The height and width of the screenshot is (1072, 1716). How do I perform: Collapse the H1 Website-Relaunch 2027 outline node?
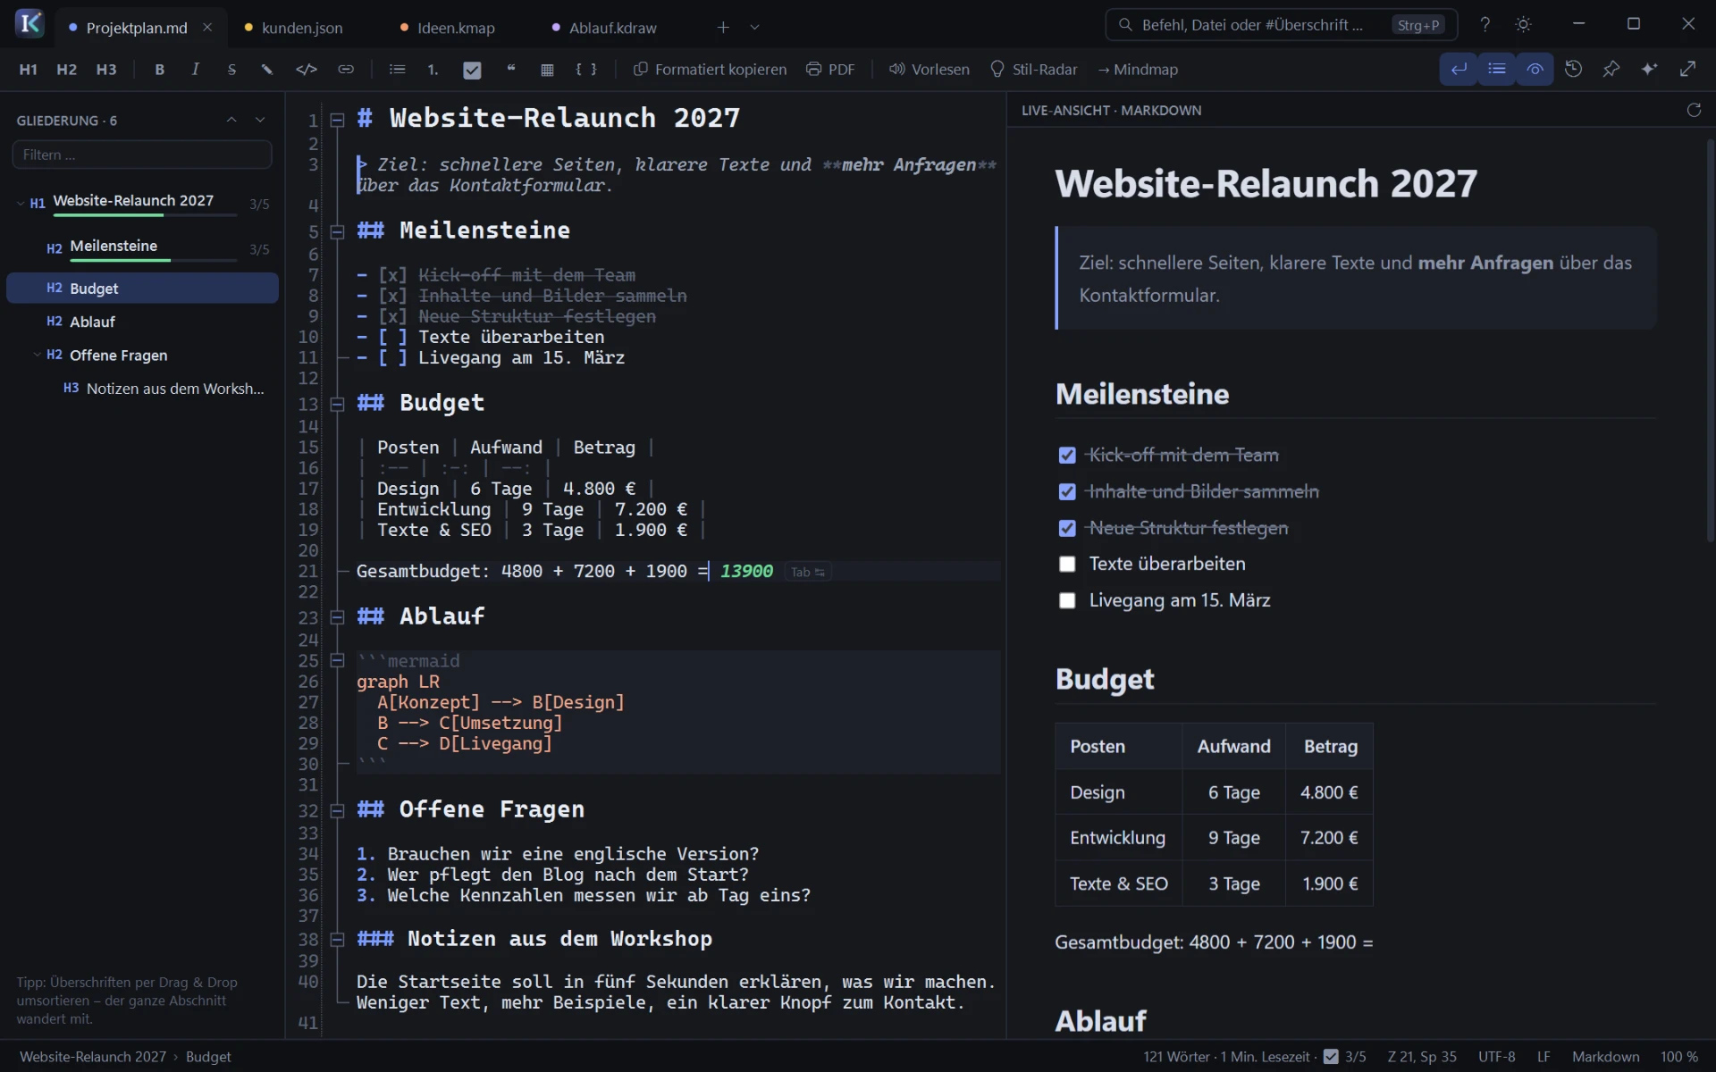(21, 203)
